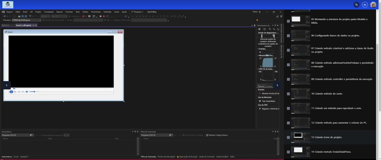Viewport: 381px width, 160px height.
Task: Click the user avatar in top right
Action: point(373,5)
